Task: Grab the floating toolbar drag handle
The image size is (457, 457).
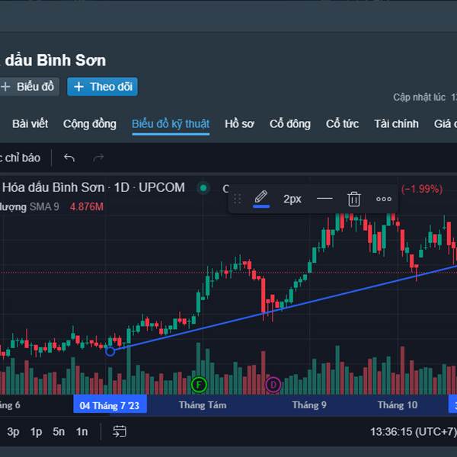Action: pos(237,199)
